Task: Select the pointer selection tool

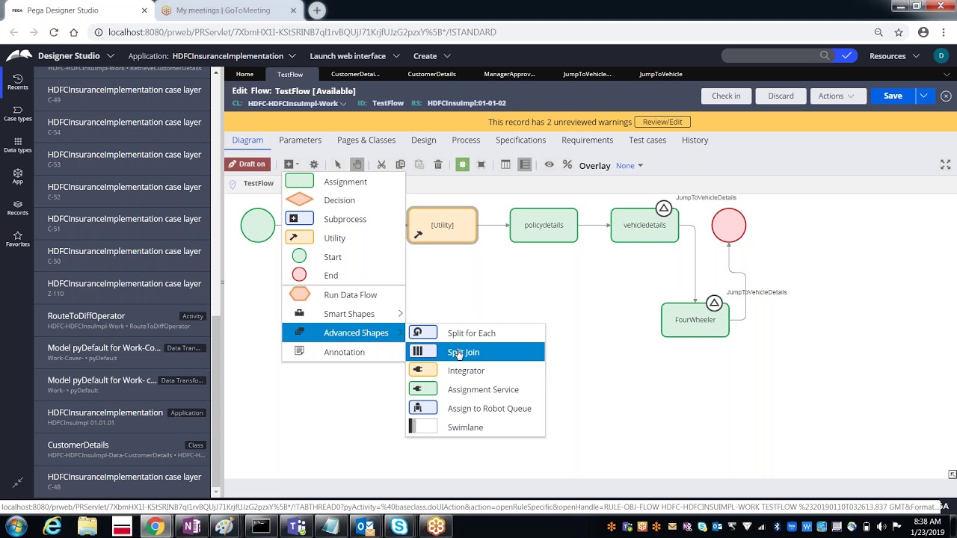Action: coord(338,164)
